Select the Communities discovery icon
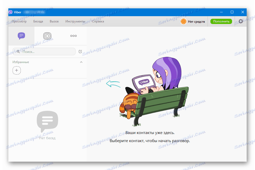The width and height of the screenshot is (255, 170). pyautogui.click(x=47, y=36)
